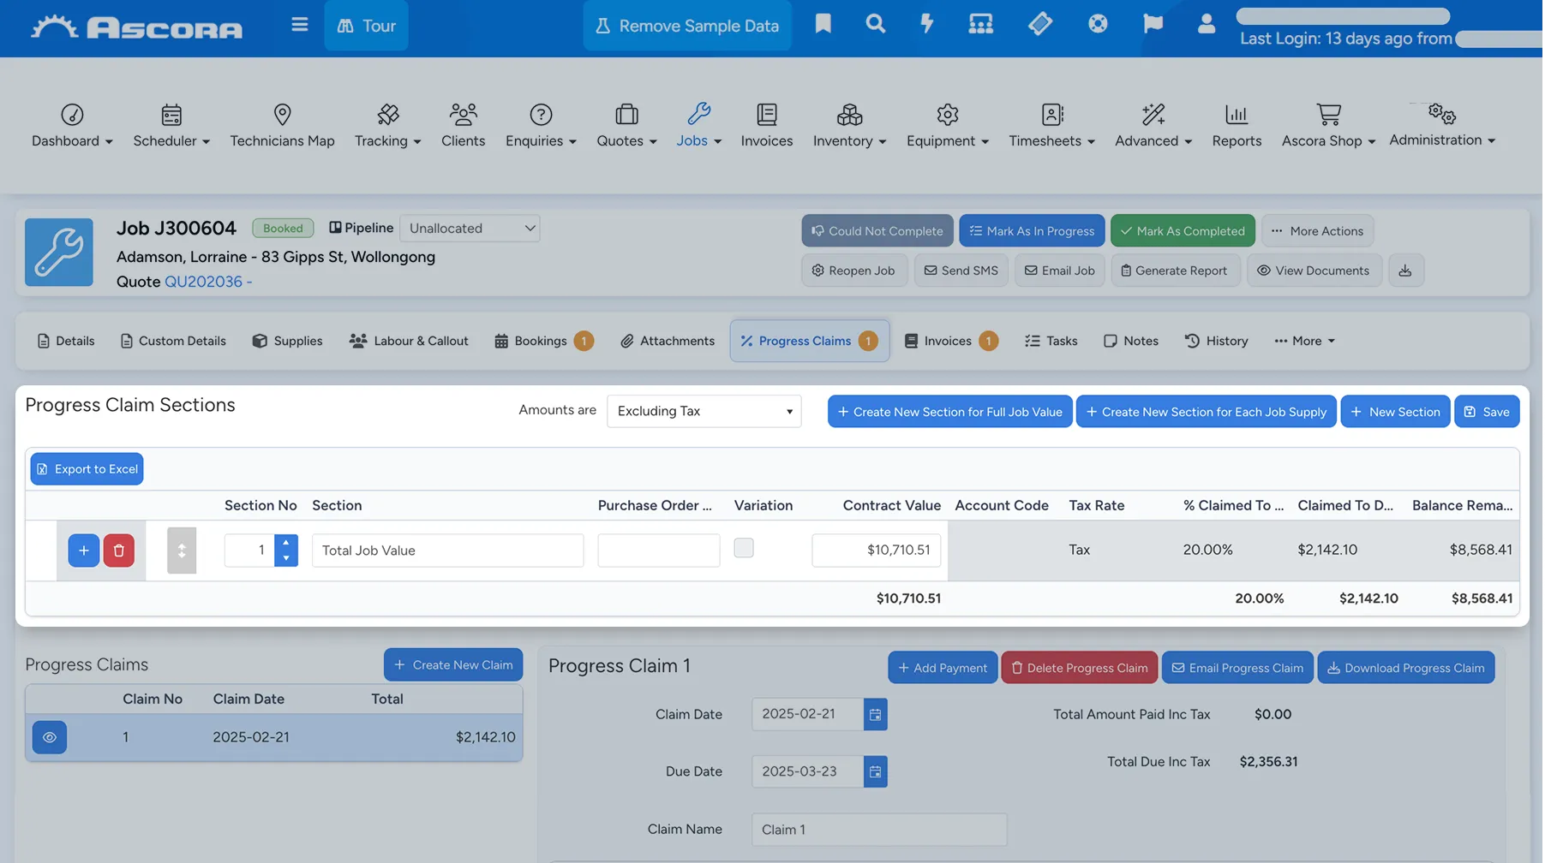Open the Reports navigation item
1545x863 pixels.
coord(1237,125)
